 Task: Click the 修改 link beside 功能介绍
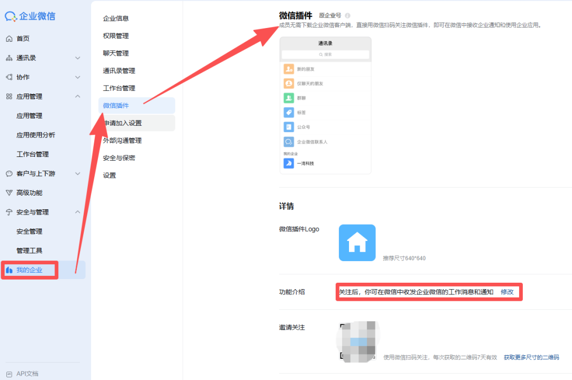point(507,291)
